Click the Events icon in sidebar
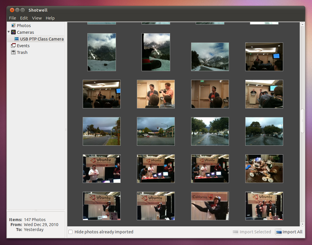 pyautogui.click(x=13, y=45)
